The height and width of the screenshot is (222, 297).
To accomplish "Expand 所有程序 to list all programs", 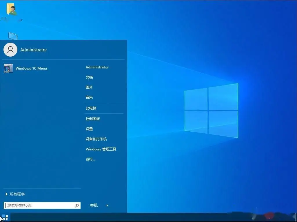I will tap(17, 194).
